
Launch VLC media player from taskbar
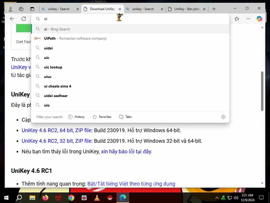(97, 198)
